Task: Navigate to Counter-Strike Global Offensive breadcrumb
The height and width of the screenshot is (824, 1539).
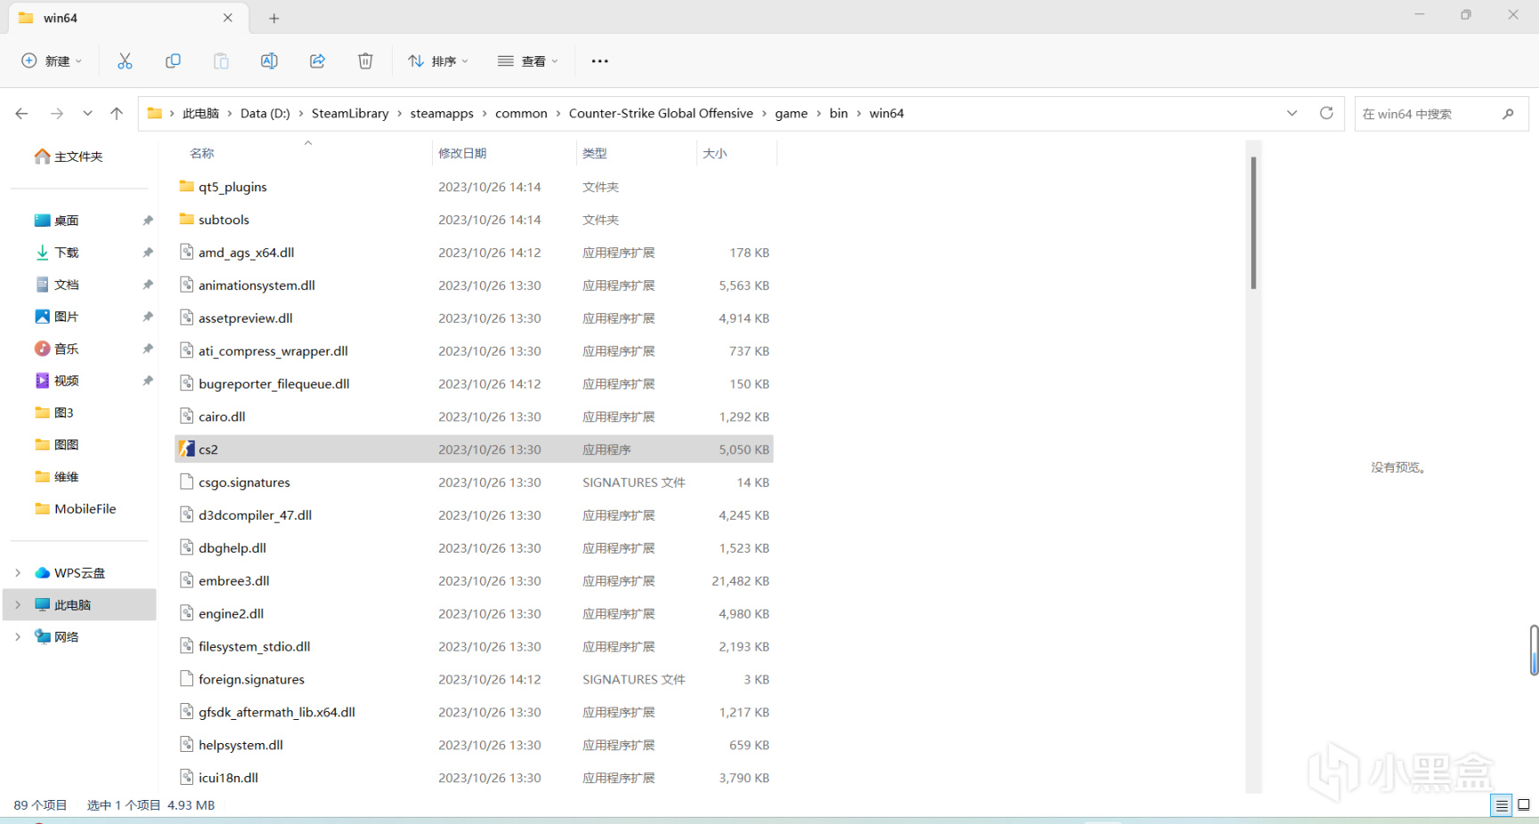Action: click(x=661, y=113)
